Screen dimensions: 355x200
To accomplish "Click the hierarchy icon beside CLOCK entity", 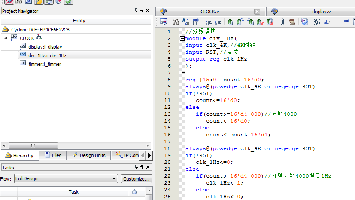I will click(39, 37).
